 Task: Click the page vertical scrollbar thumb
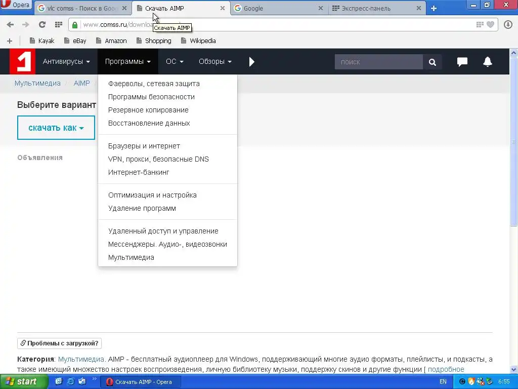(x=514, y=142)
